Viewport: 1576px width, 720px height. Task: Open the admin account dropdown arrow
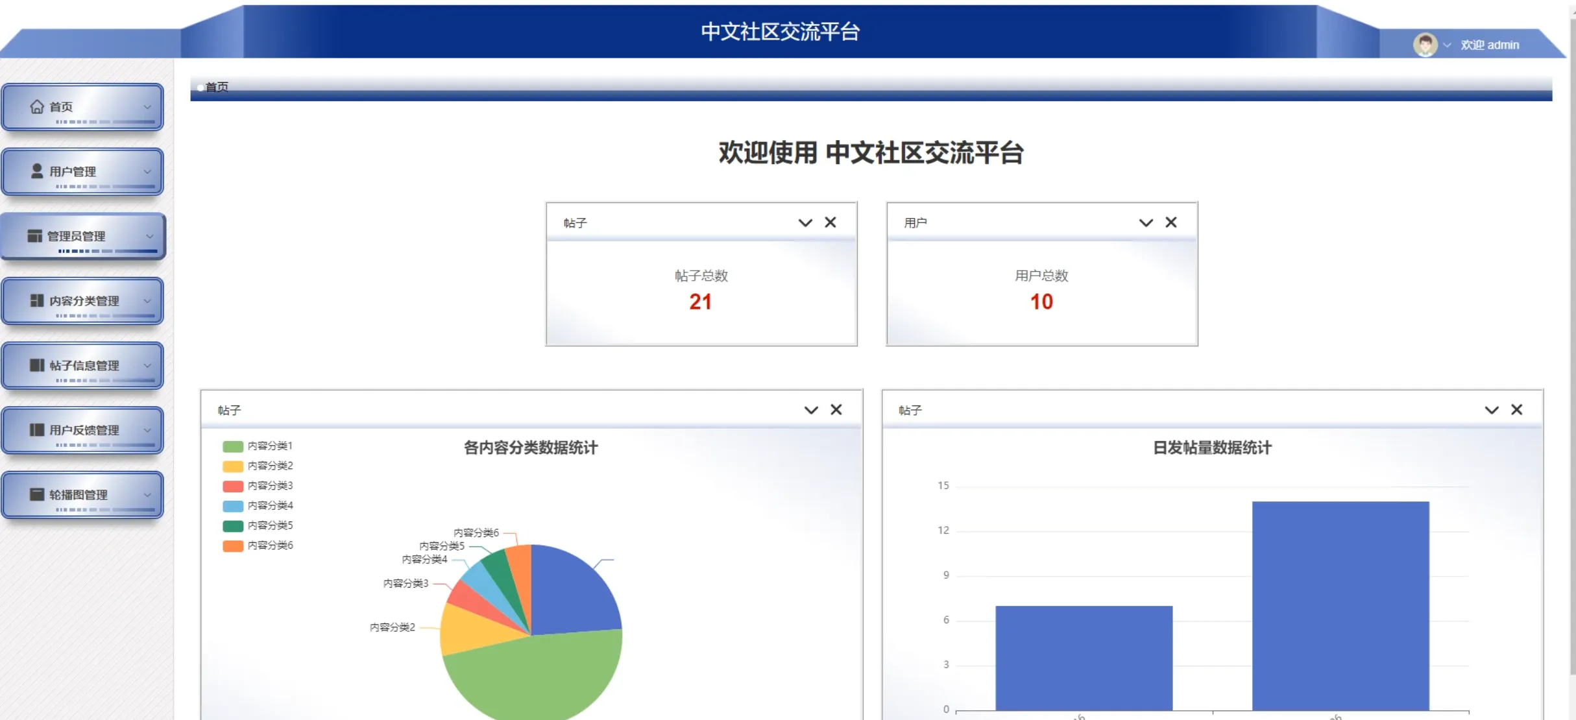pyautogui.click(x=1446, y=44)
